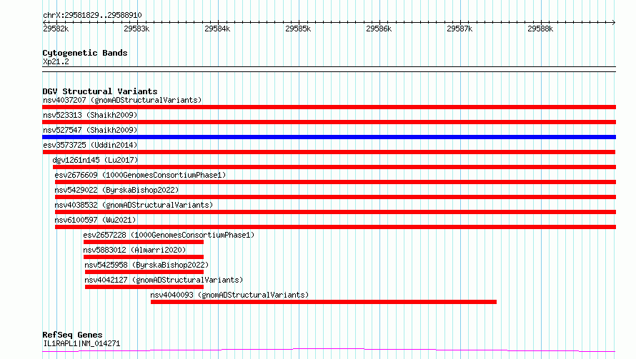The width and height of the screenshot is (636, 359).
Task: Click the 29588k ruler tick label
Action: coord(540,29)
